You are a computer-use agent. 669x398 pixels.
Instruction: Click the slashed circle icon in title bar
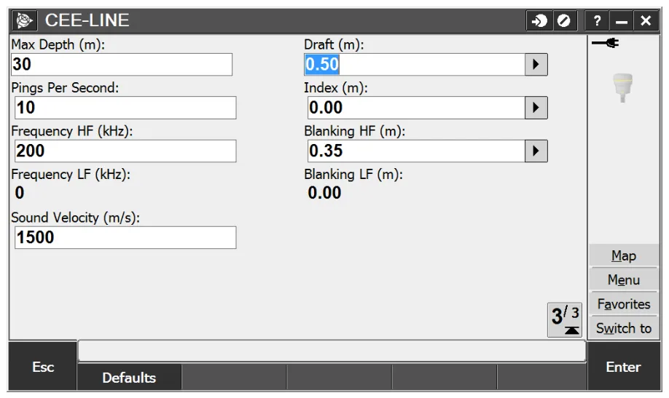click(x=565, y=20)
